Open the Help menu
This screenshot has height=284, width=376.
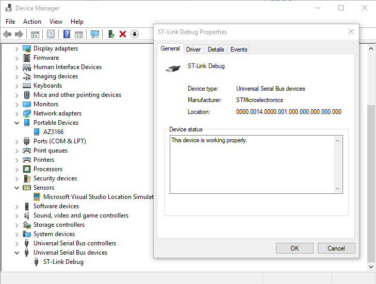coord(77,22)
